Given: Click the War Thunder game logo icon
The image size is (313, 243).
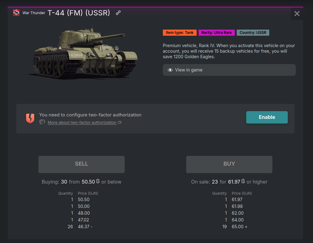Looking at the screenshot, I should pyautogui.click(x=16, y=13).
